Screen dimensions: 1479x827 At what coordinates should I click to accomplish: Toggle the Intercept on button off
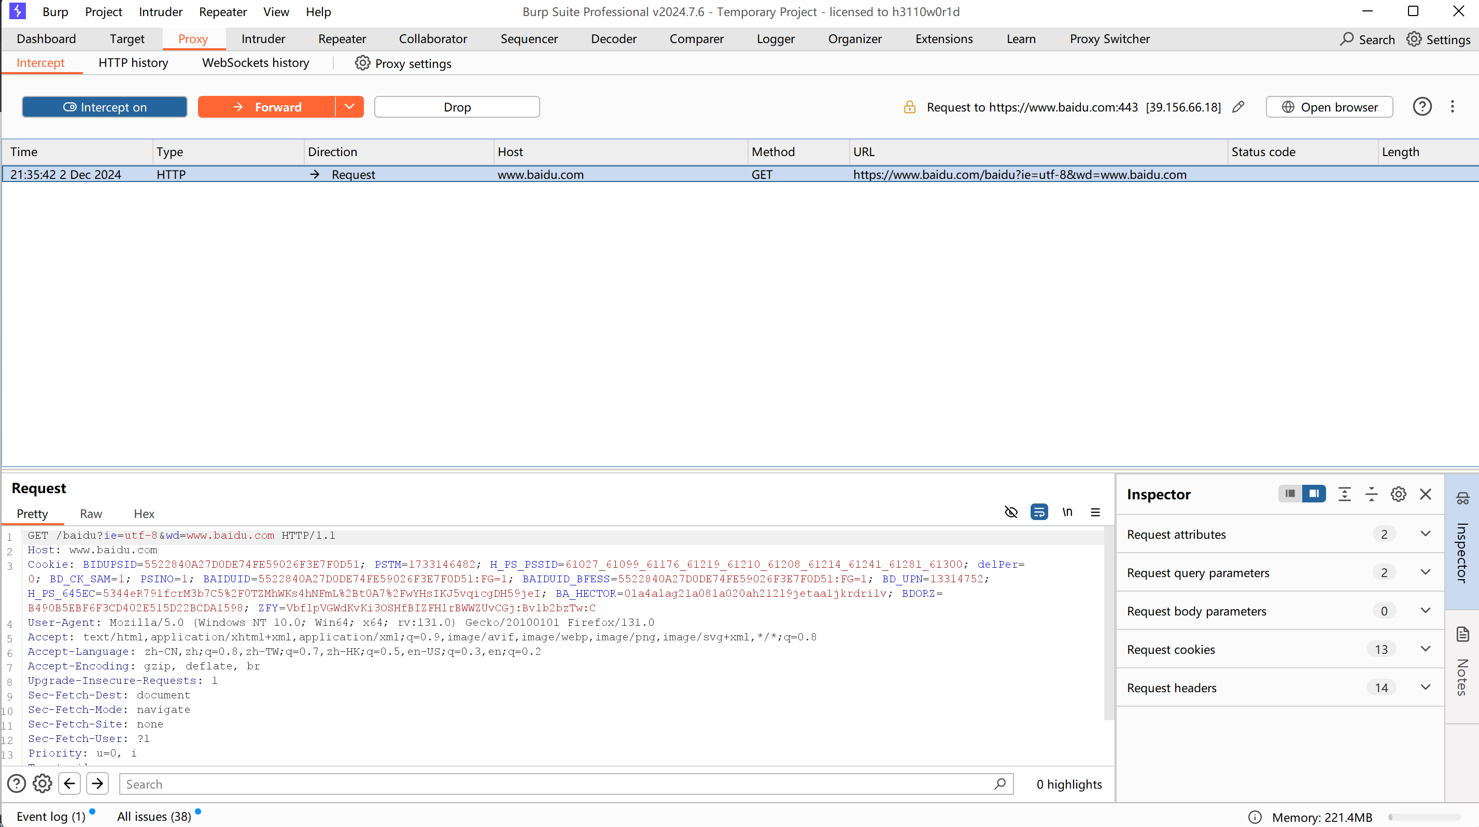pos(105,107)
